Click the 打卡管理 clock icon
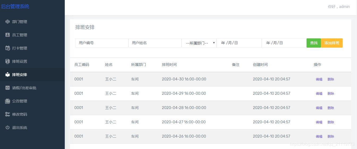 7,48
